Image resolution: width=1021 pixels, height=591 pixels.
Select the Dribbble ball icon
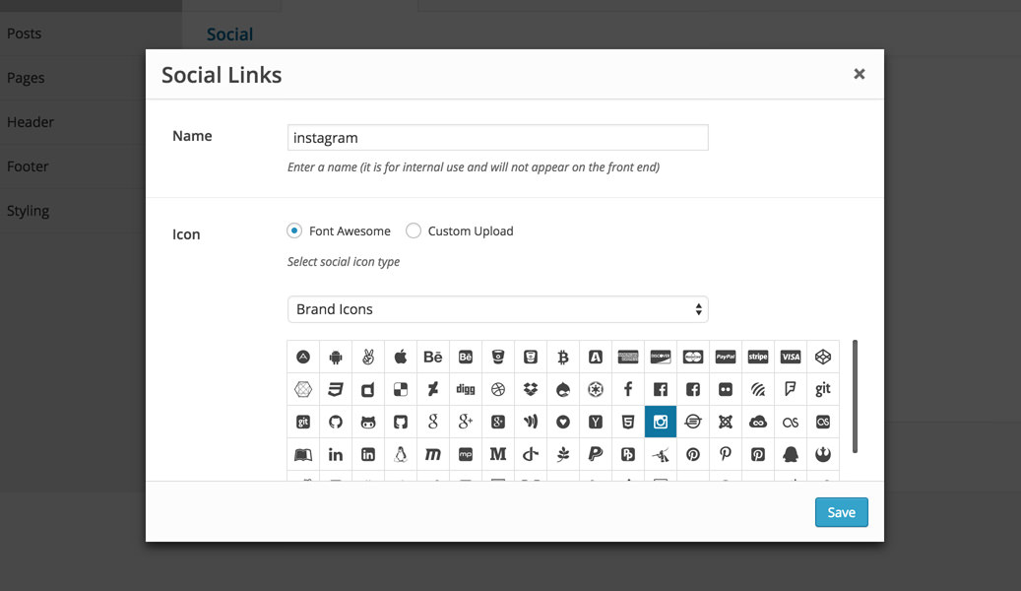pyautogui.click(x=498, y=389)
